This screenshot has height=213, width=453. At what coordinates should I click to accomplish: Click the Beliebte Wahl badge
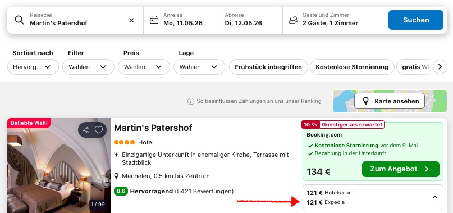coord(29,123)
